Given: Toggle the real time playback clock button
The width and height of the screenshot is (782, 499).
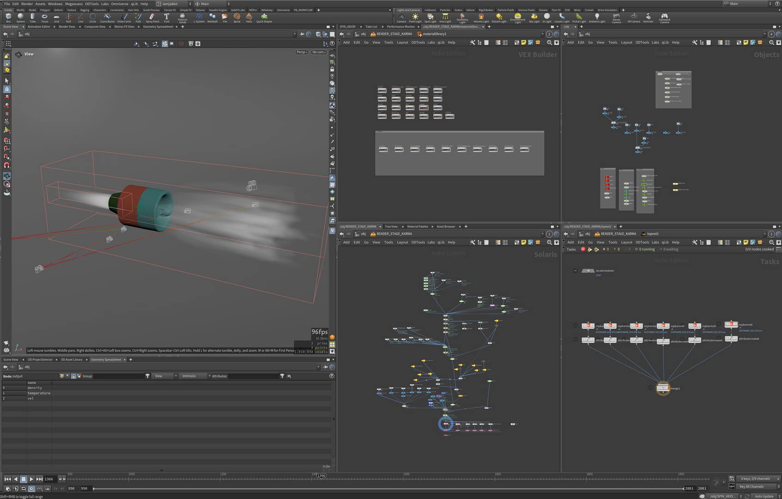Looking at the screenshot, I should (31, 488).
